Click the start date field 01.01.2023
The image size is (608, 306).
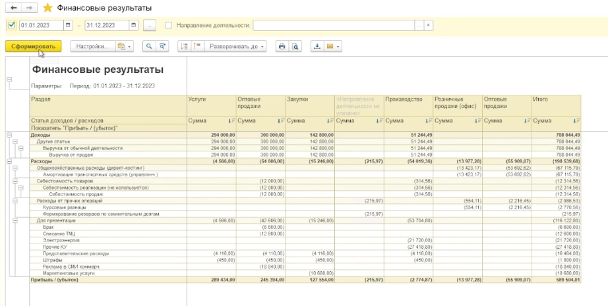coord(41,25)
